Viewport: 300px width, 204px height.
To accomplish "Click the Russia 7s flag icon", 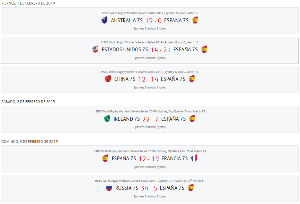I will 109,188.
